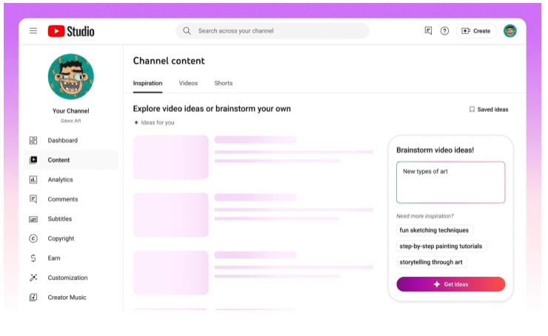Viewport: 548px width, 336px height.
Task: Click the Create button
Action: pos(475,31)
